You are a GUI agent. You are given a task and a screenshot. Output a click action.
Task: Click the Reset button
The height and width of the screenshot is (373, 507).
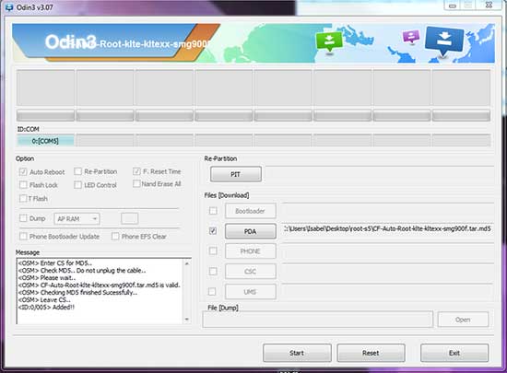tap(371, 353)
